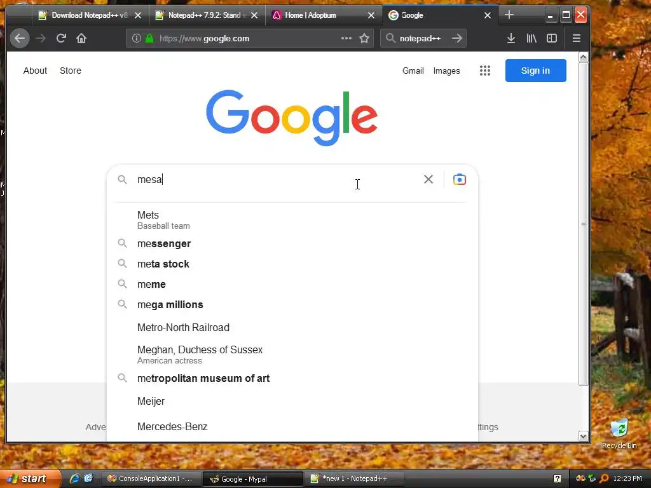Select the Mets Baseball team suggestion
Screen dimensions: 651x488
click(292, 220)
